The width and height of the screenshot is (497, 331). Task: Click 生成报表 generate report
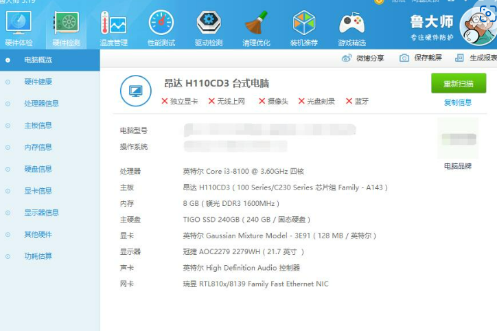pos(476,58)
